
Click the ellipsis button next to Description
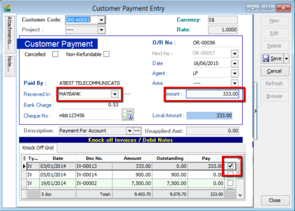137,131
